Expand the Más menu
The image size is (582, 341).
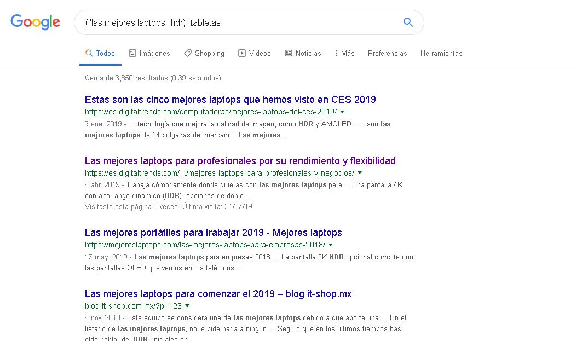[344, 54]
